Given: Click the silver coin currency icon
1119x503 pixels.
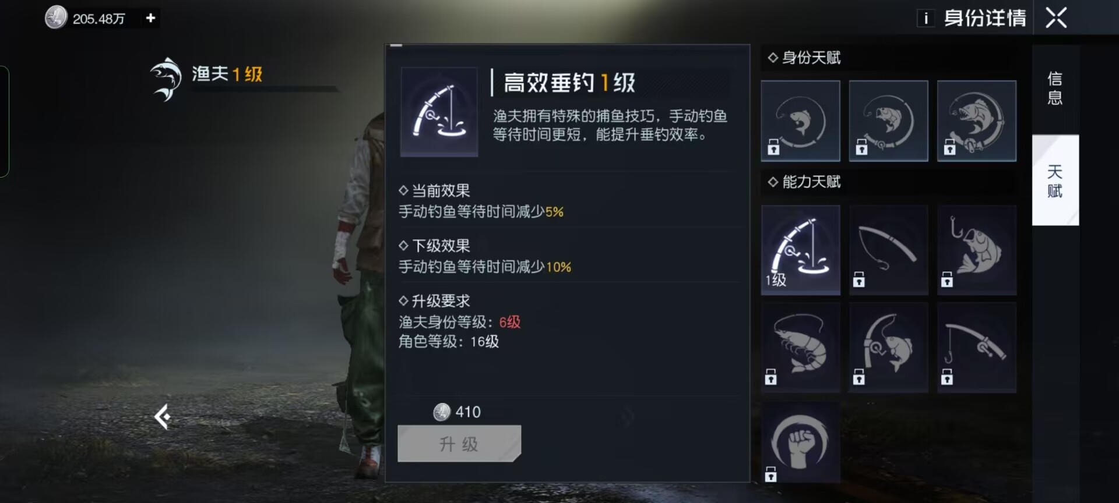Looking at the screenshot, I should coord(56,17).
